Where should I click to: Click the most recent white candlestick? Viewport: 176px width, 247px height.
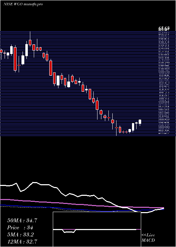click(140, 122)
